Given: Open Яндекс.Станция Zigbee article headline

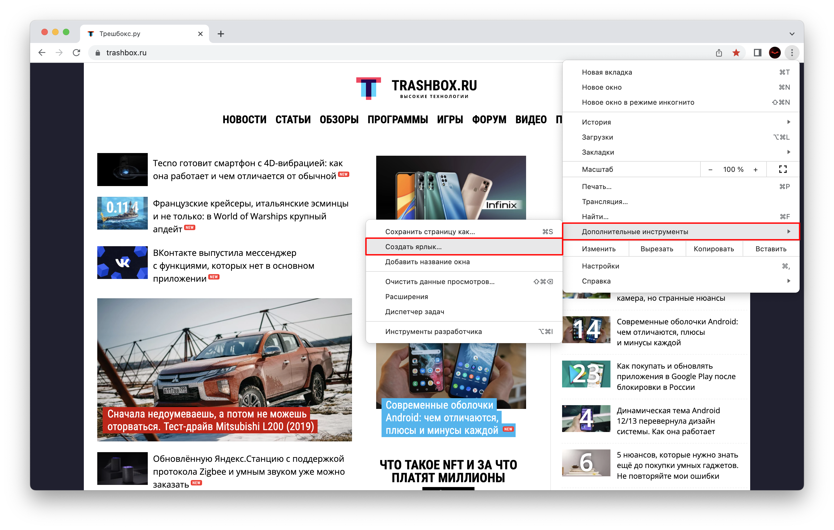Looking at the screenshot, I should click(249, 471).
